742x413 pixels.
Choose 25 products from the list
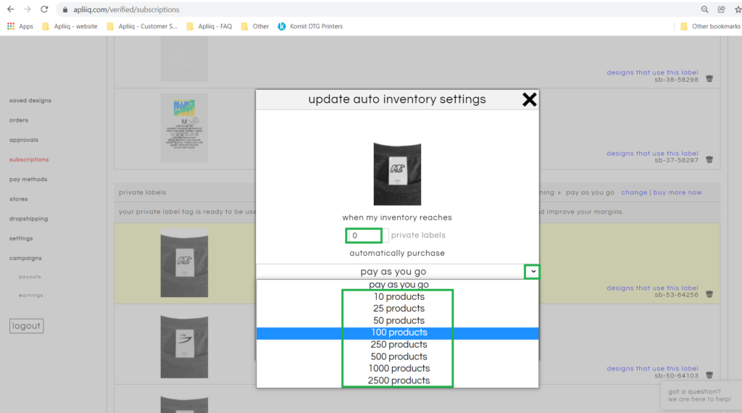399,309
